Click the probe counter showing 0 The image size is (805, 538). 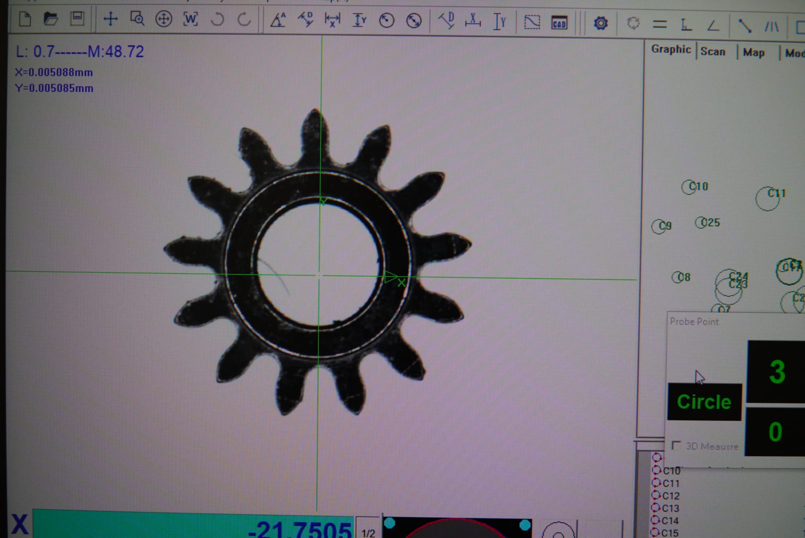[x=775, y=431]
